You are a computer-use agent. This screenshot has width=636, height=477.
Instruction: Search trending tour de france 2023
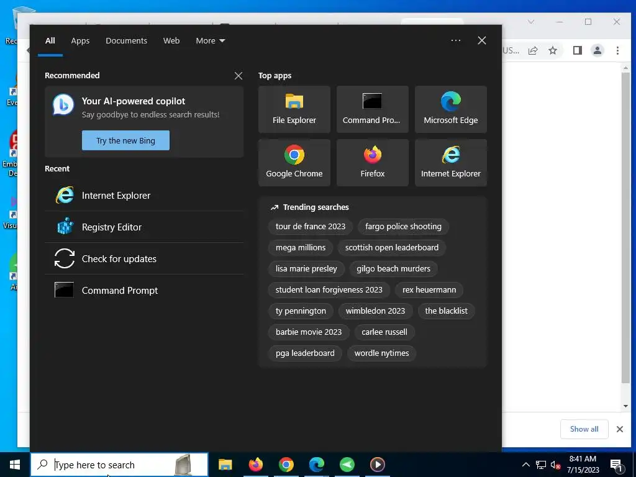pyautogui.click(x=311, y=226)
